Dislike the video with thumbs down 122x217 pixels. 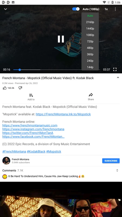[20, 88]
